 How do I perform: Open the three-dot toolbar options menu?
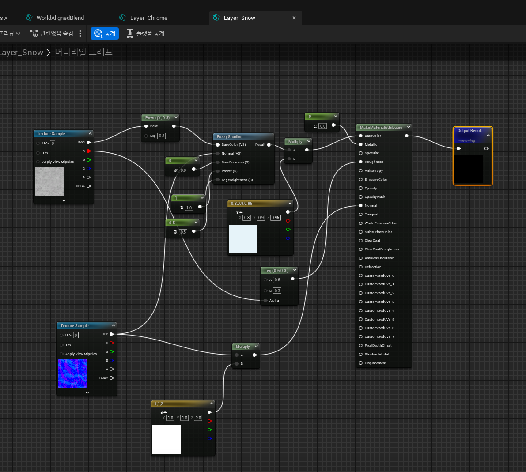[80, 34]
